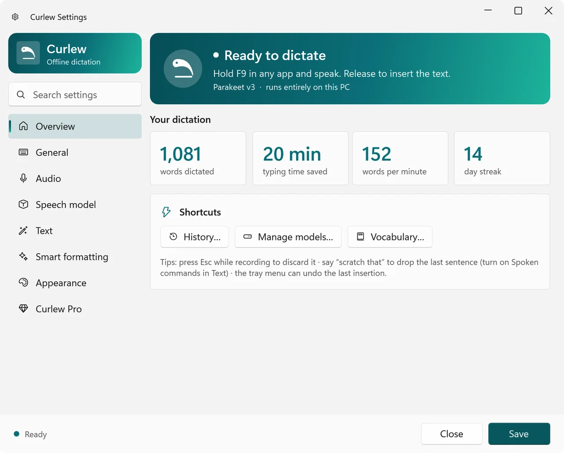The height and width of the screenshot is (453, 564).
Task: Focus the Search settings field
Action: pyautogui.click(x=75, y=94)
